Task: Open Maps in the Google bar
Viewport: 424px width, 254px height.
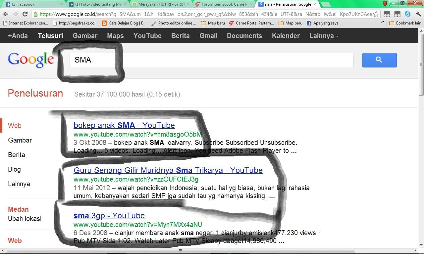Action: pos(115,36)
